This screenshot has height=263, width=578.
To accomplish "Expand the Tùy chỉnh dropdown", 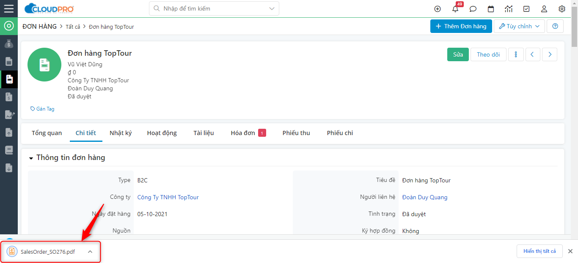I will pyautogui.click(x=519, y=26).
